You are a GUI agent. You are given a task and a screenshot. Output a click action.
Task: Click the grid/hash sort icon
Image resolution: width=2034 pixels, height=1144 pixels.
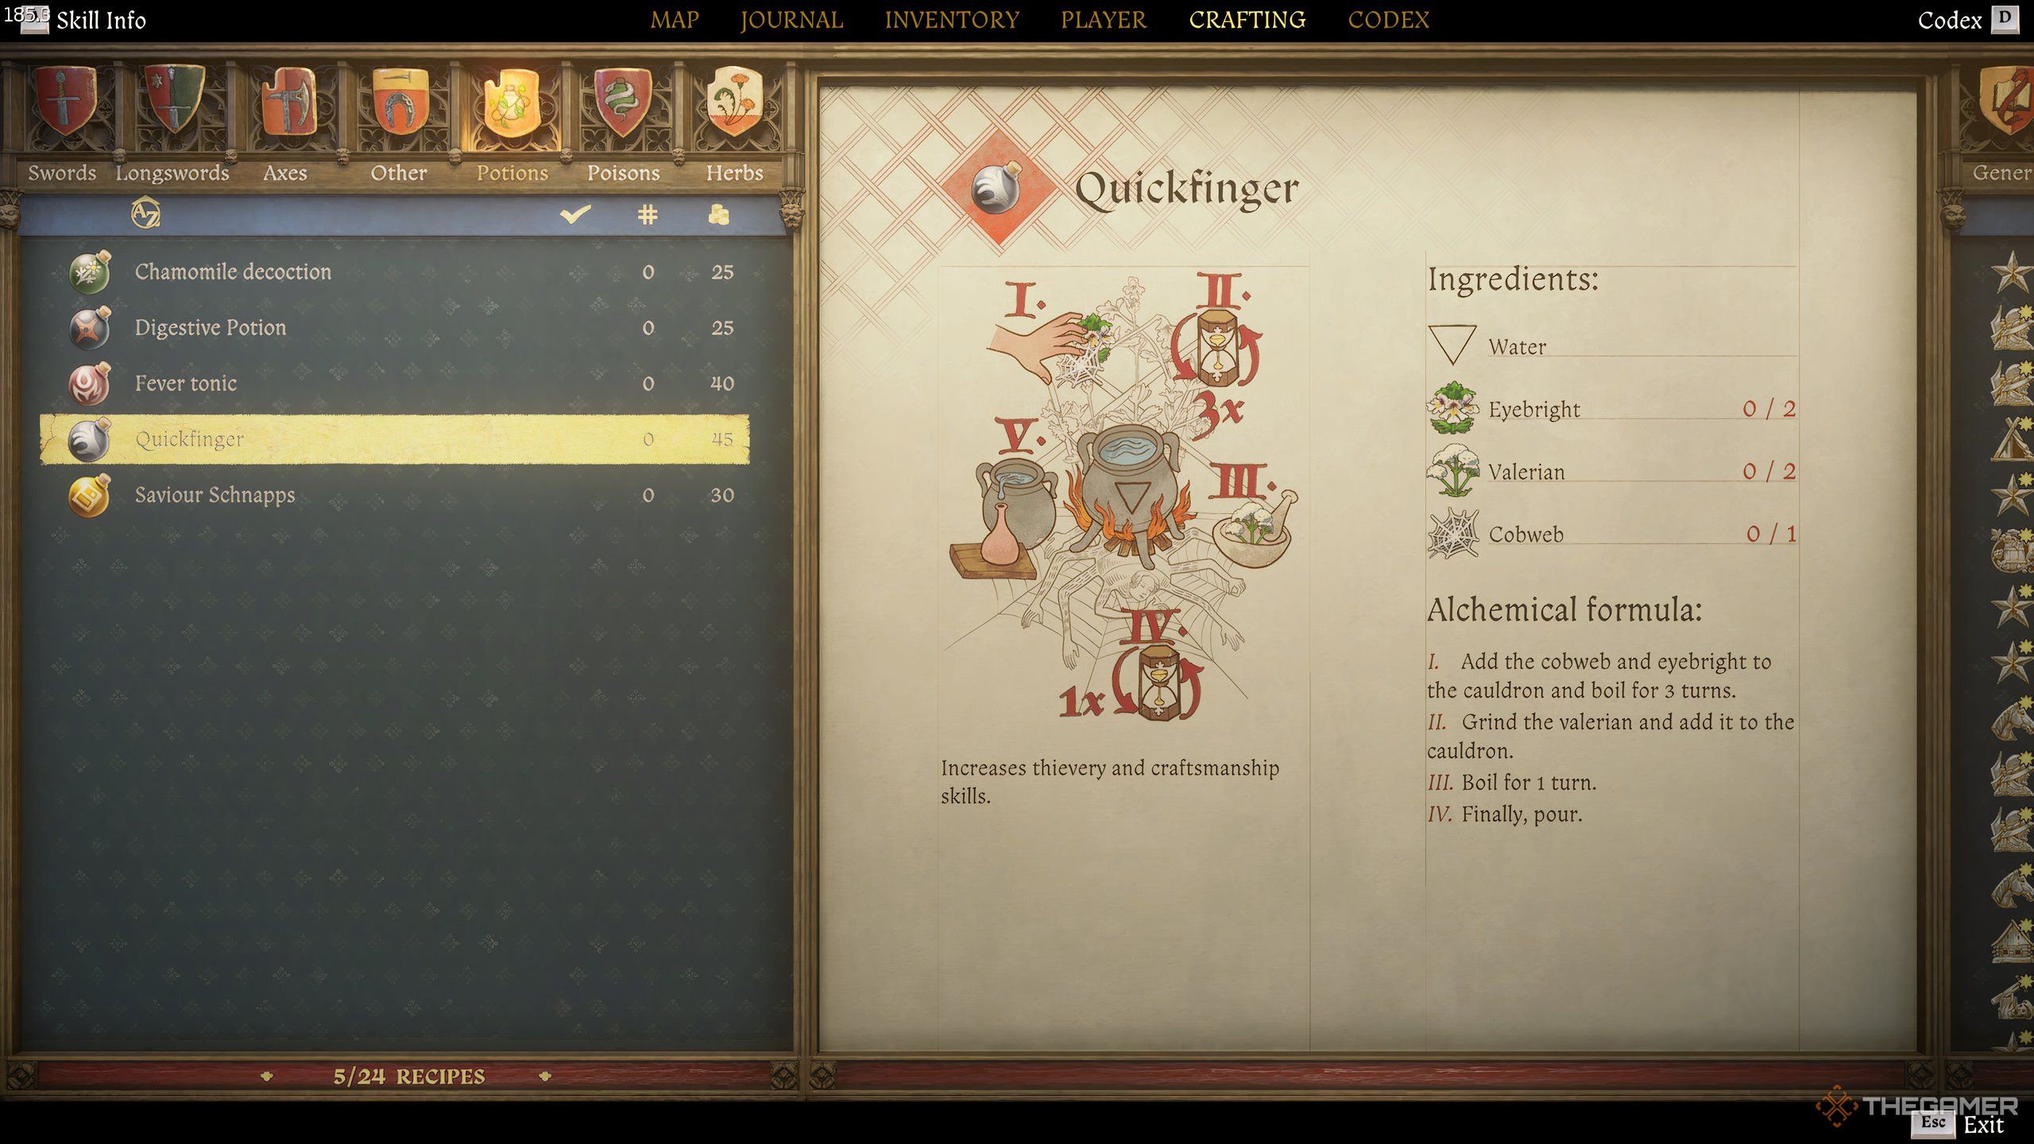tap(647, 214)
